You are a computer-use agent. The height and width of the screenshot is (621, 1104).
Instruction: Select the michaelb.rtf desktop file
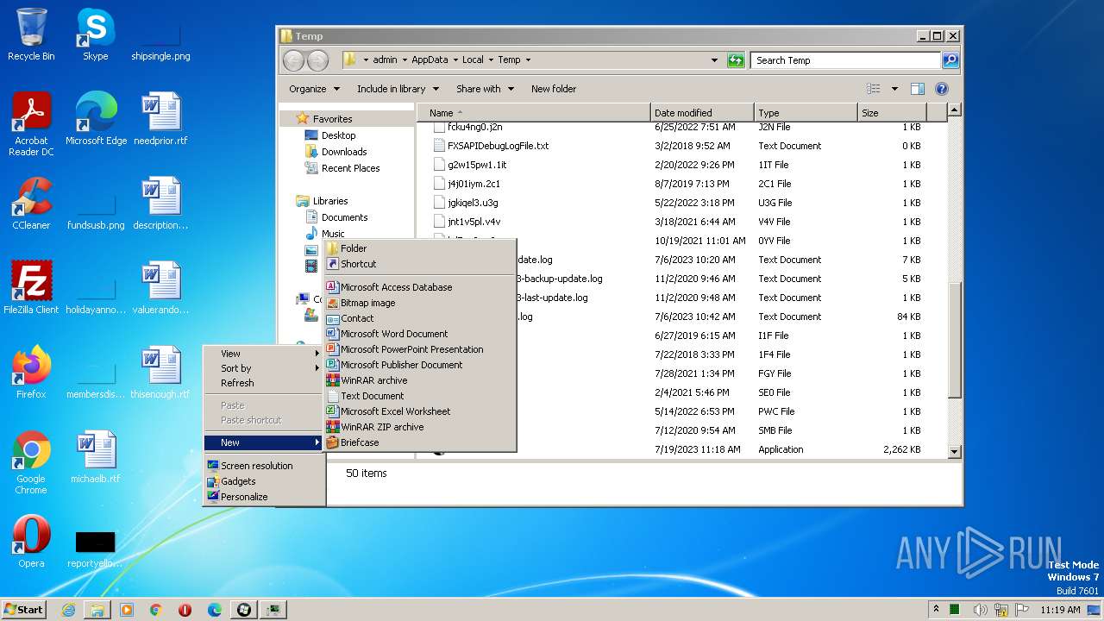(96, 457)
